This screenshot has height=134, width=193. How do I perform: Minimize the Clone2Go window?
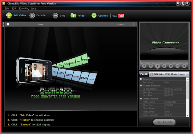tap(178, 4)
